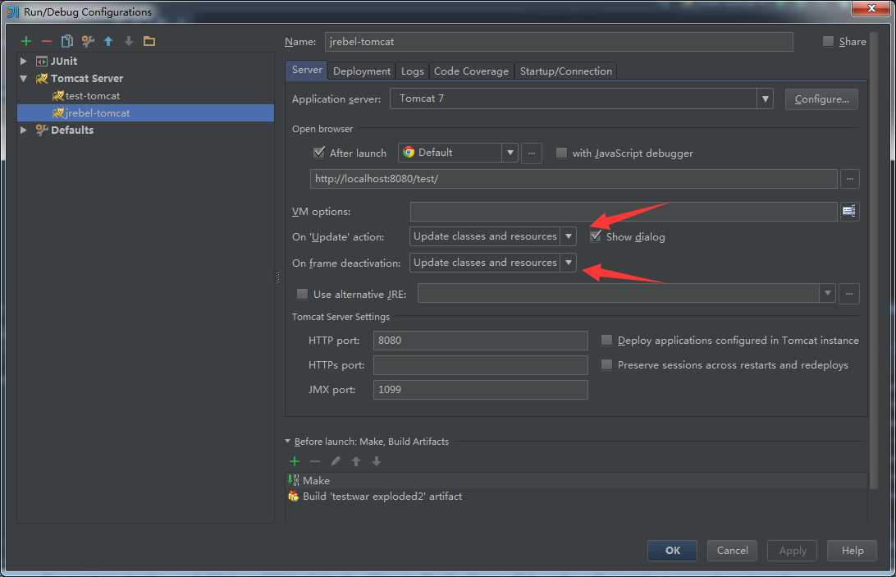Open URL ellipsis button beside localhost field

(850, 179)
